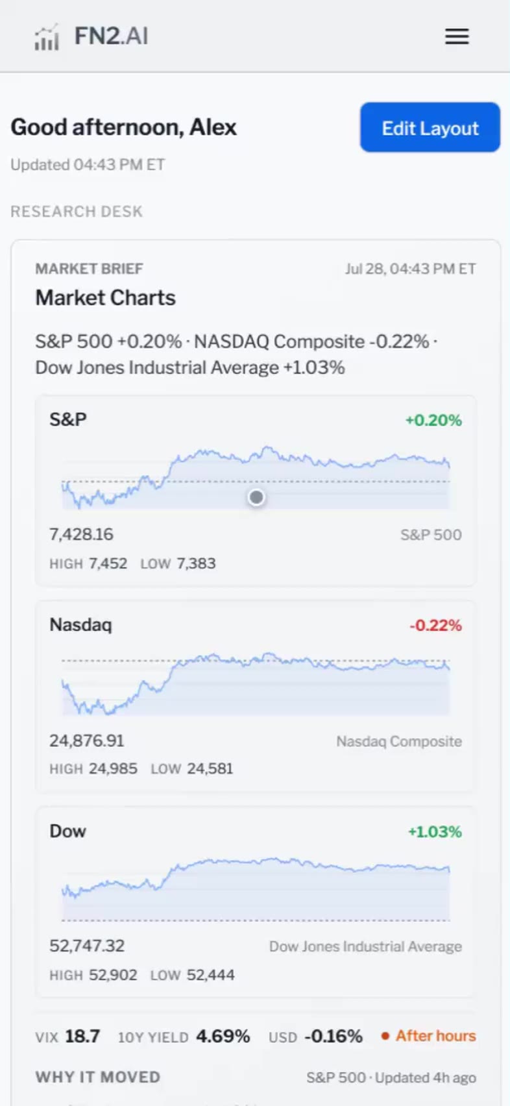Click the After hours label

pos(436,1036)
